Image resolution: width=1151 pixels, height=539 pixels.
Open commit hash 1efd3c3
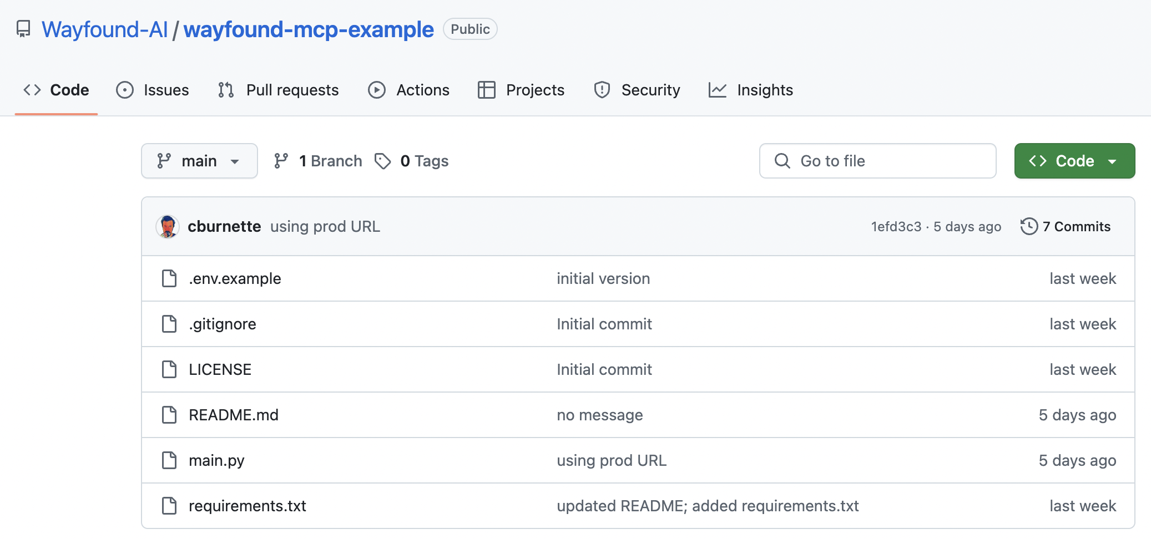tap(896, 226)
